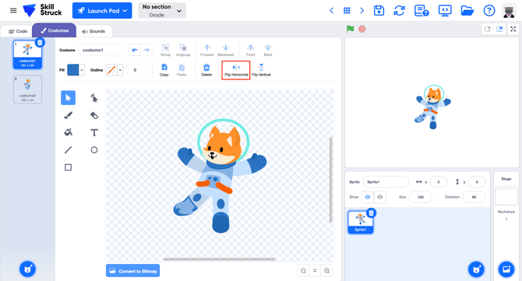This screenshot has height=281, width=522.
Task: Switch to the Costumes tab
Action: point(55,30)
